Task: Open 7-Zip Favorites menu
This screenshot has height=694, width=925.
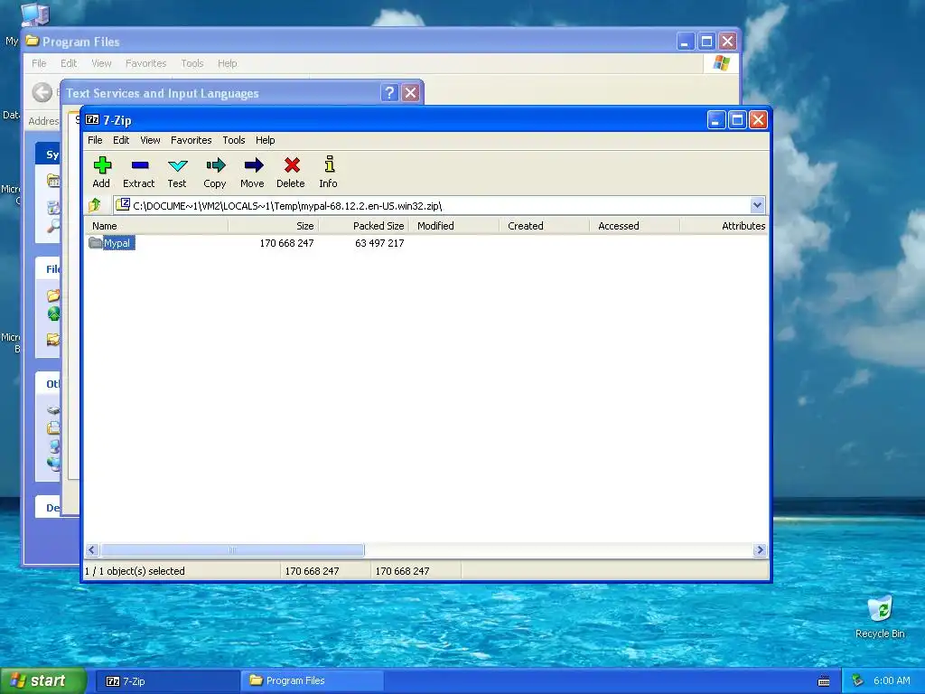Action: [192, 140]
